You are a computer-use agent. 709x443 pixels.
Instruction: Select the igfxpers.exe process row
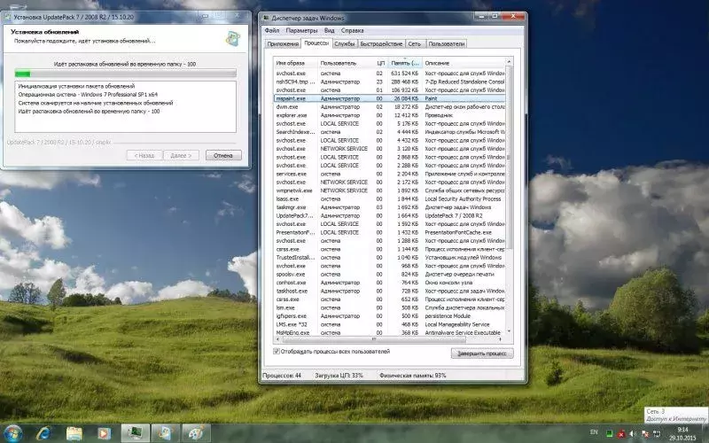point(390,316)
